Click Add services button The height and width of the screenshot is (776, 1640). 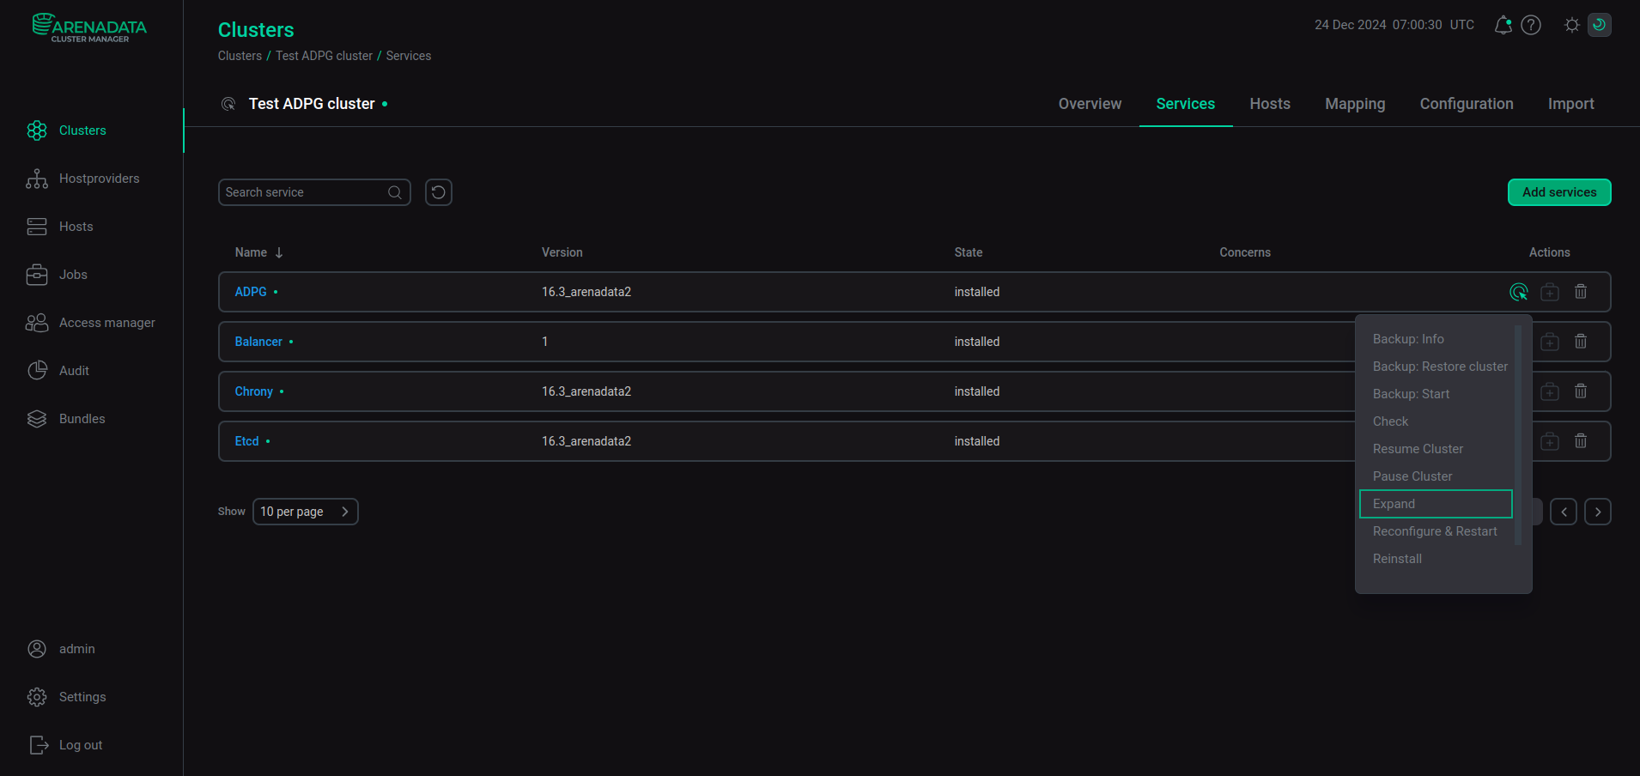coord(1559,192)
